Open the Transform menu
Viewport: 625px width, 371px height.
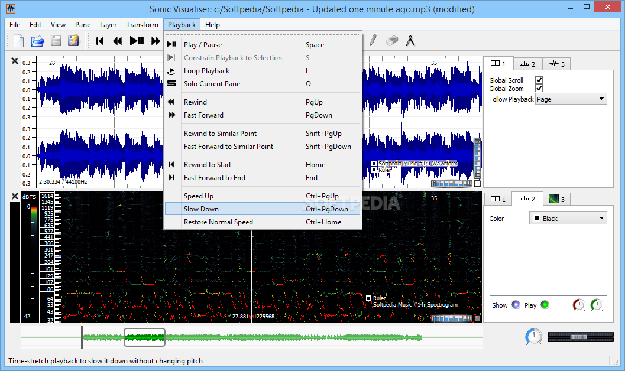(142, 25)
